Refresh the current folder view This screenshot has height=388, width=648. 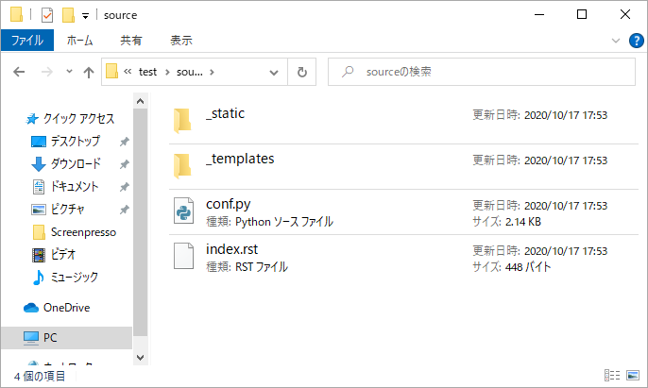point(302,73)
